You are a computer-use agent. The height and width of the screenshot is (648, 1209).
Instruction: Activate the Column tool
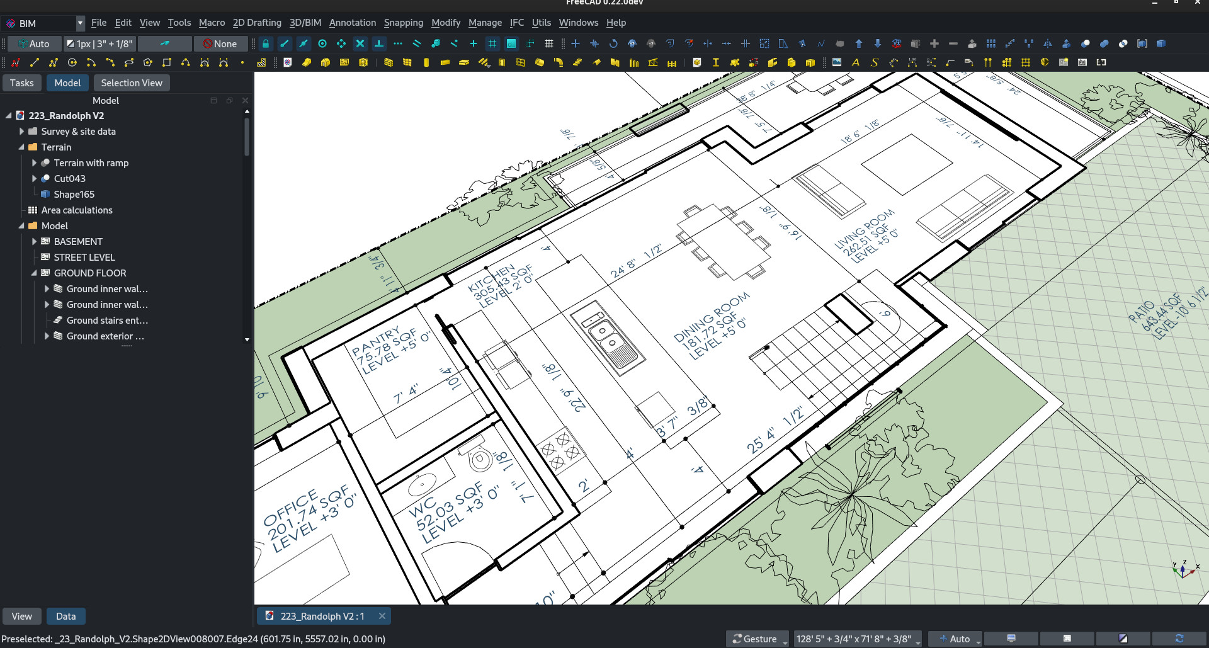[426, 62]
